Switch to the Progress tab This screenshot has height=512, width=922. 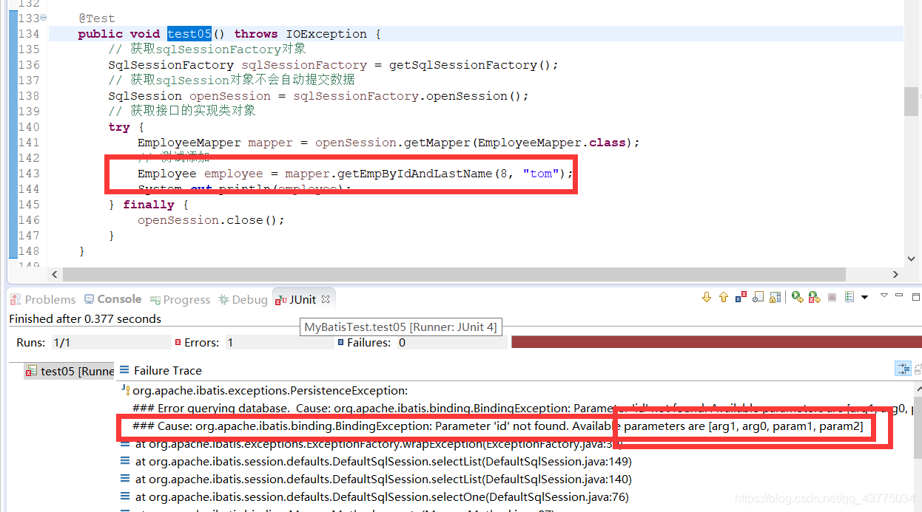point(181,299)
